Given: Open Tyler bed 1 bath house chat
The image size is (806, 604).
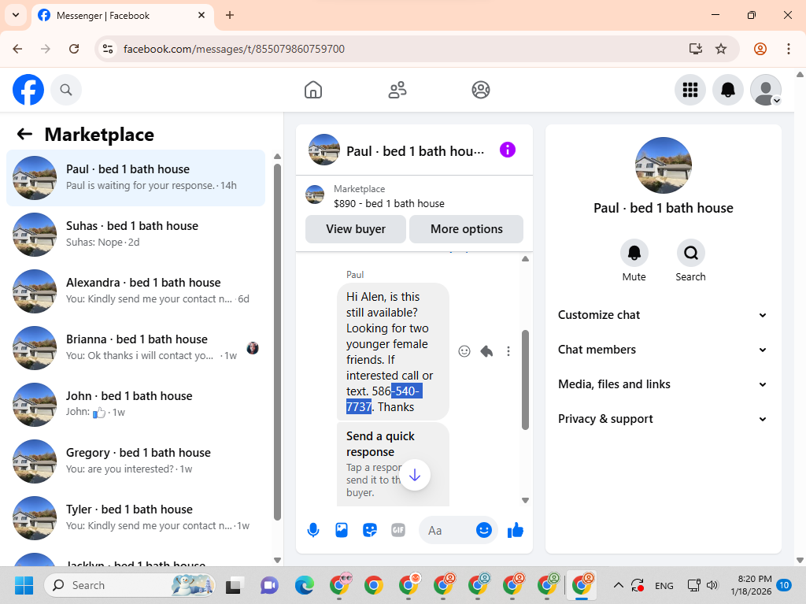Looking at the screenshot, I should click(x=135, y=517).
